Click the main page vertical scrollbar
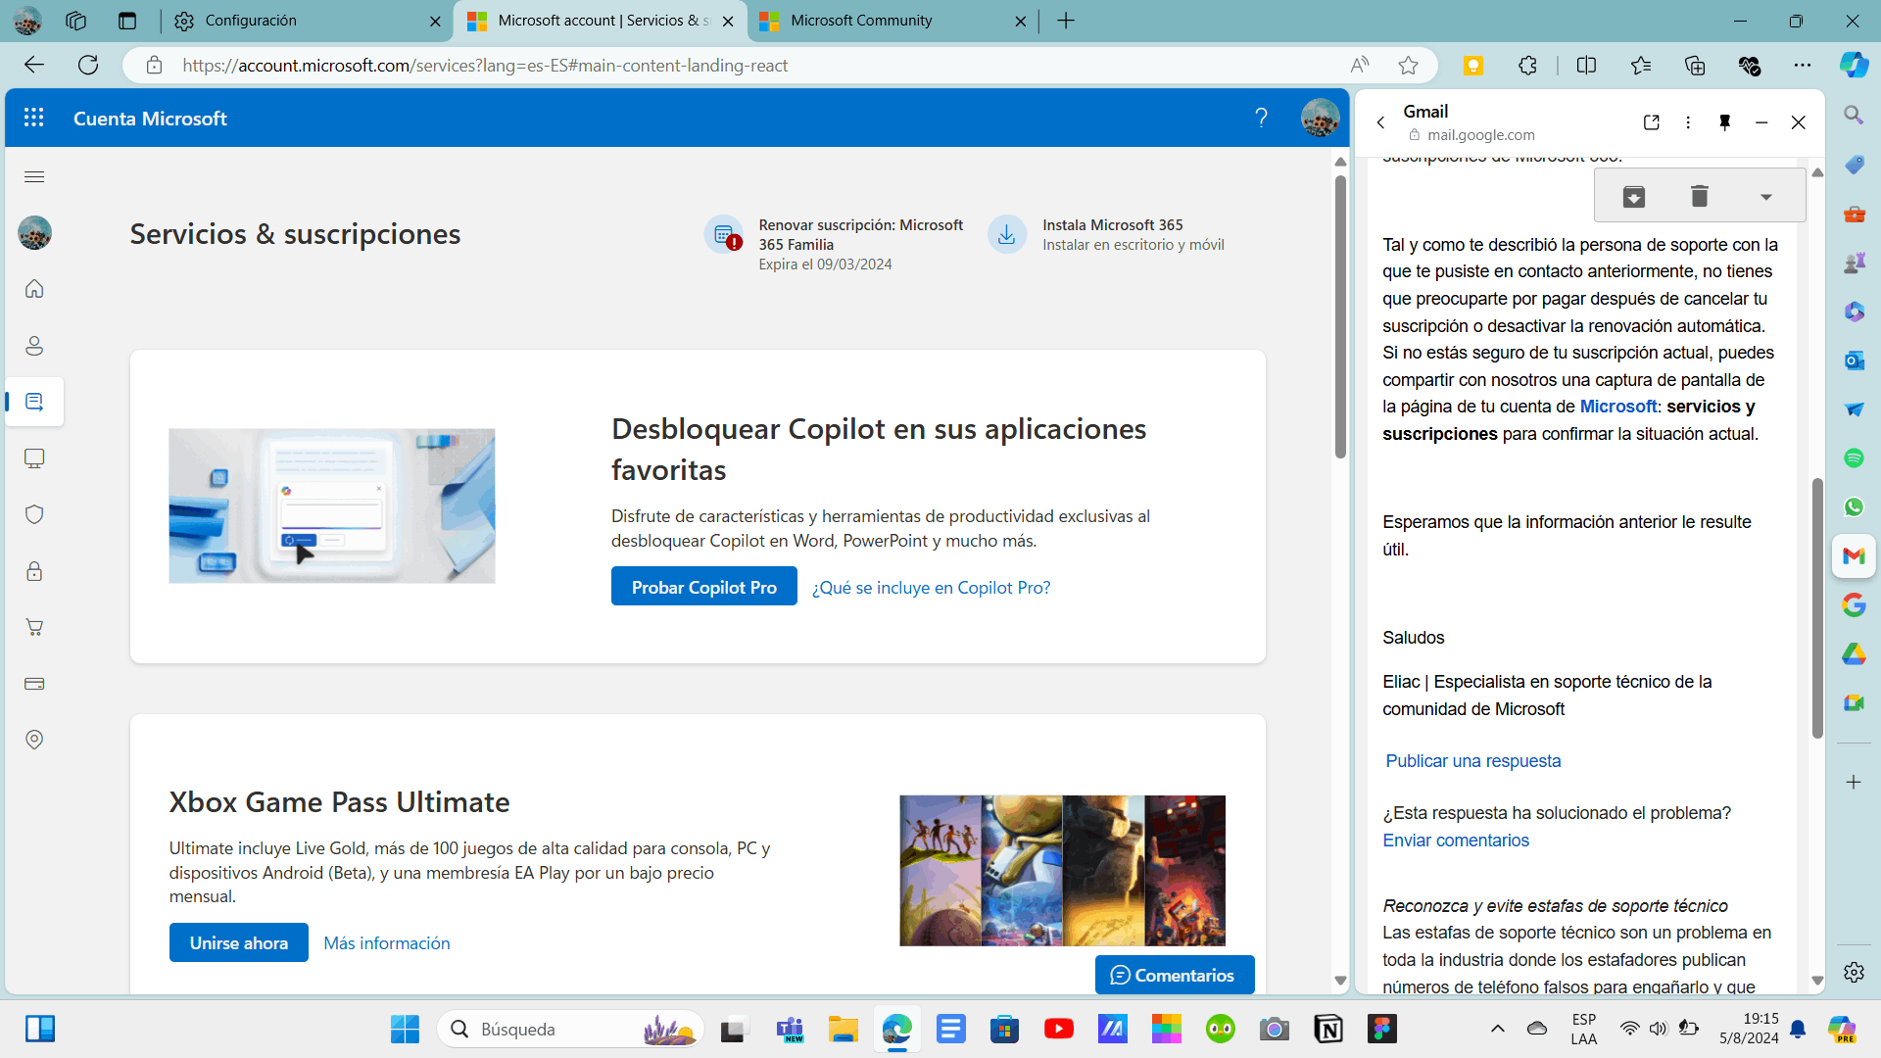 (x=1340, y=315)
